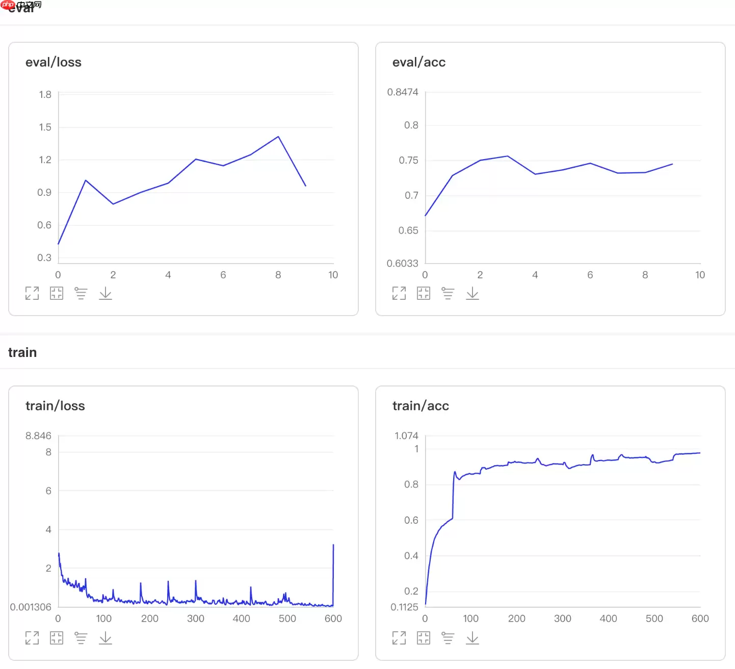
Task: Click the eval/loss chart title
Action: [x=54, y=62]
